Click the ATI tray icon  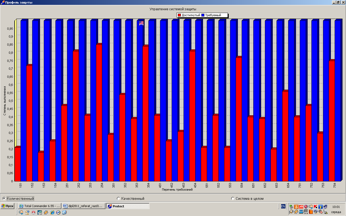point(301,207)
